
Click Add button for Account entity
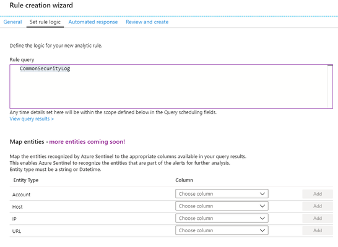pos(318,194)
